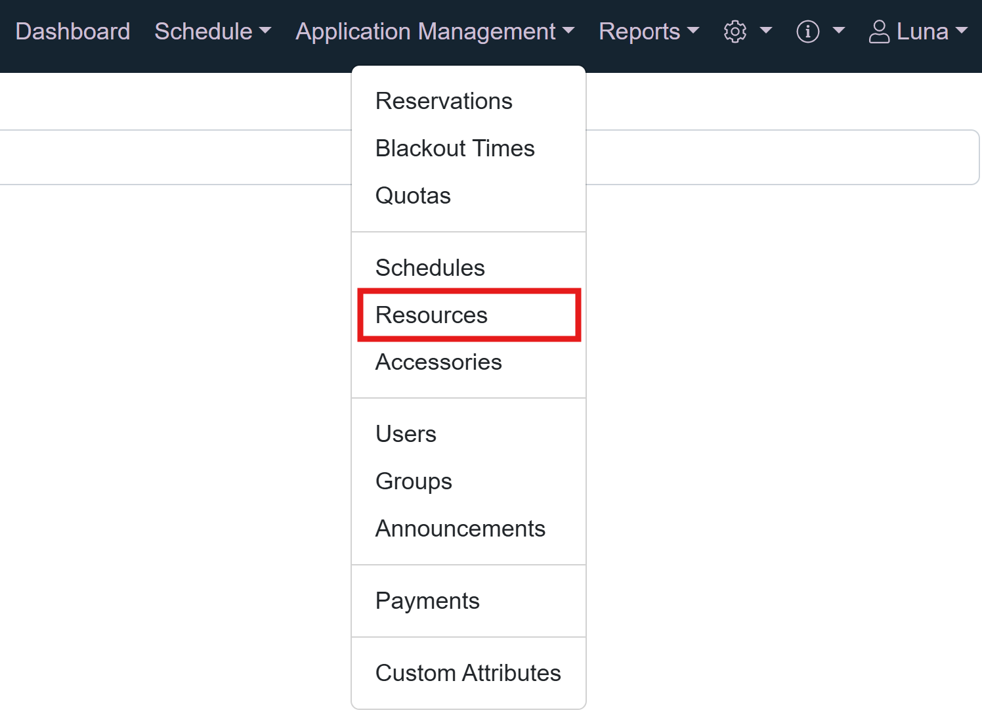The height and width of the screenshot is (727, 982).
Task: Select the highlighted Resources item
Action: tap(431, 315)
